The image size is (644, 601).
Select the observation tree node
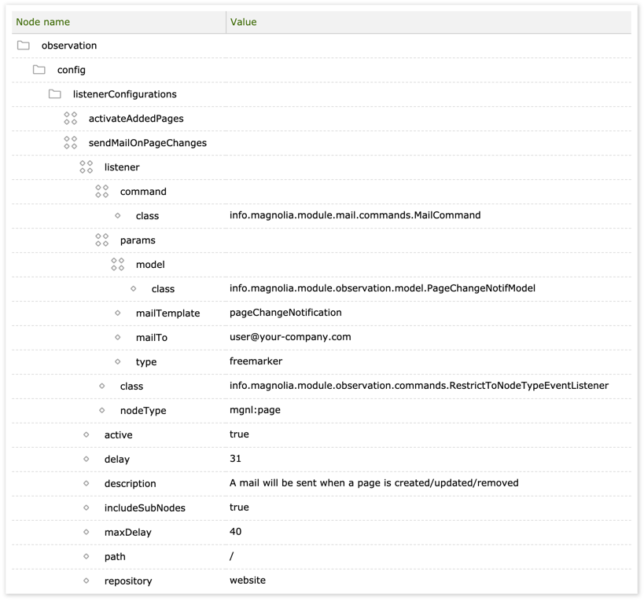click(69, 46)
